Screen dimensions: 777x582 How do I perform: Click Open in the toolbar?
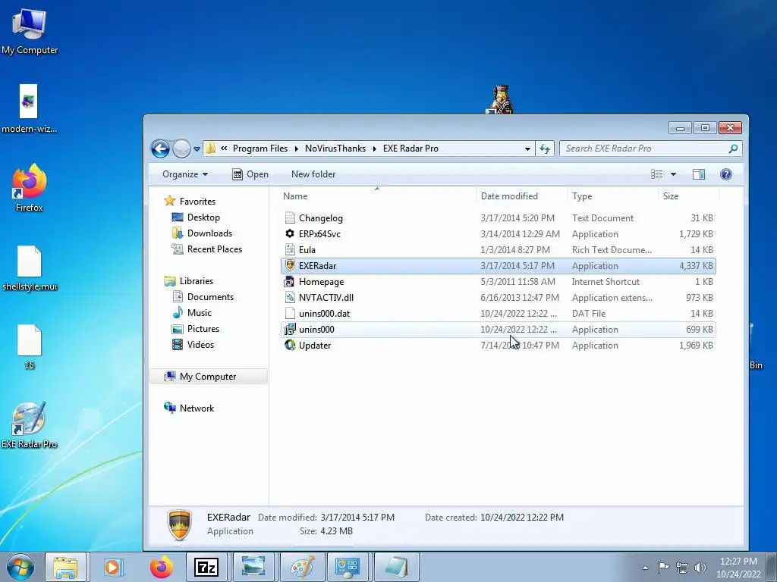[x=250, y=174]
